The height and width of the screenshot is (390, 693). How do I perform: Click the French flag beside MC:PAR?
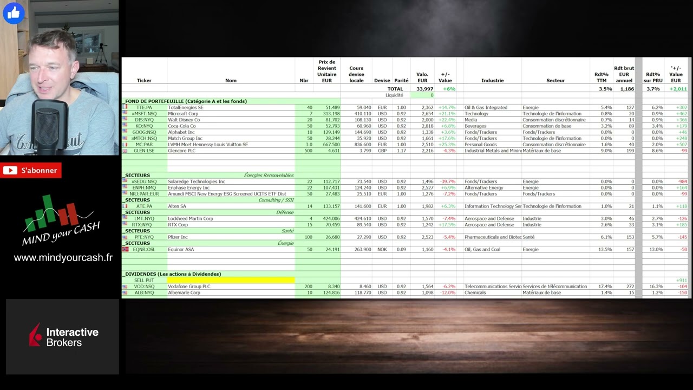click(125, 144)
